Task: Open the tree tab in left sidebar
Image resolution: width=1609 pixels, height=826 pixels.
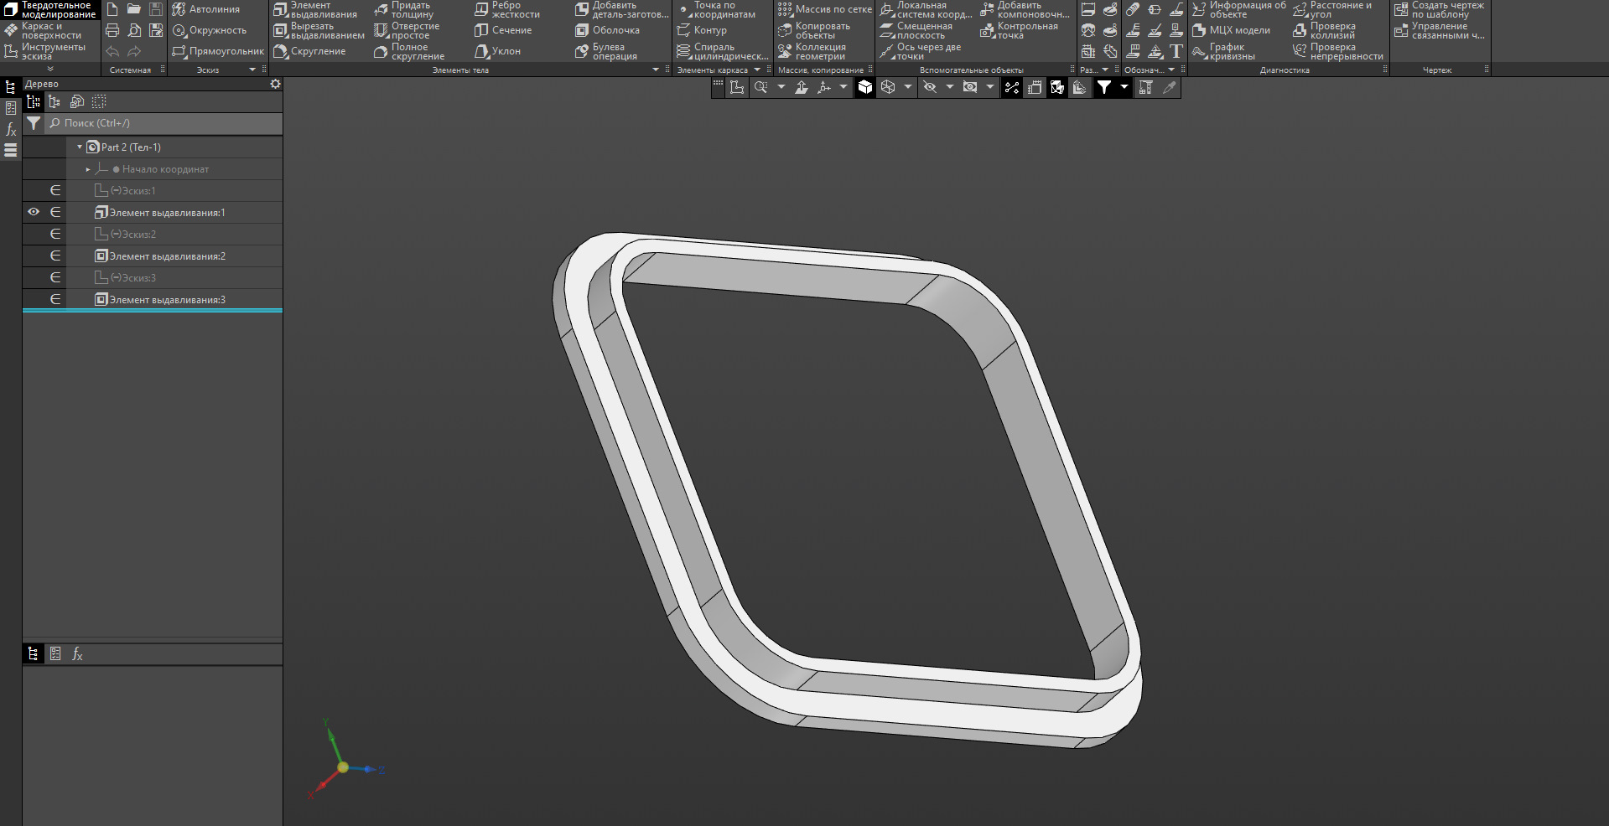Action: pyautogui.click(x=11, y=87)
